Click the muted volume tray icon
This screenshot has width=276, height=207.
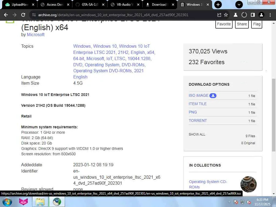[x=249, y=202]
